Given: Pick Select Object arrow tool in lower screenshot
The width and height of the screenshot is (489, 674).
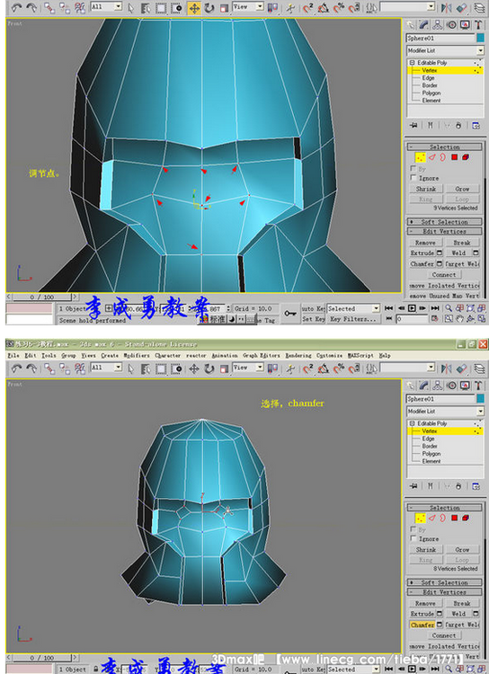Looking at the screenshot, I should pos(131,368).
